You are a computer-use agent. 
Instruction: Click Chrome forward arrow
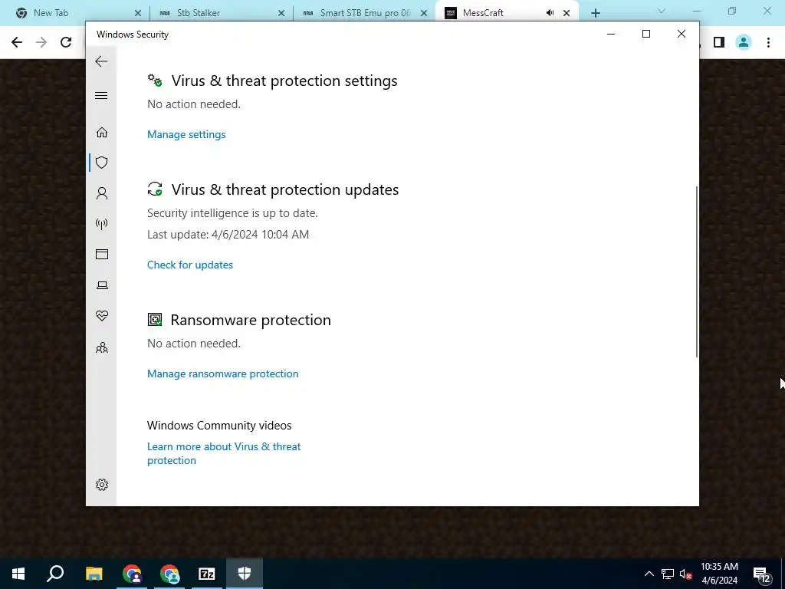coord(41,42)
